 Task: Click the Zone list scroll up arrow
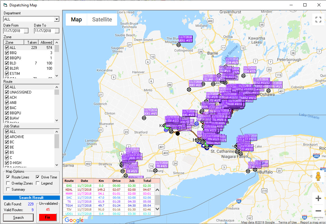click(57, 42)
